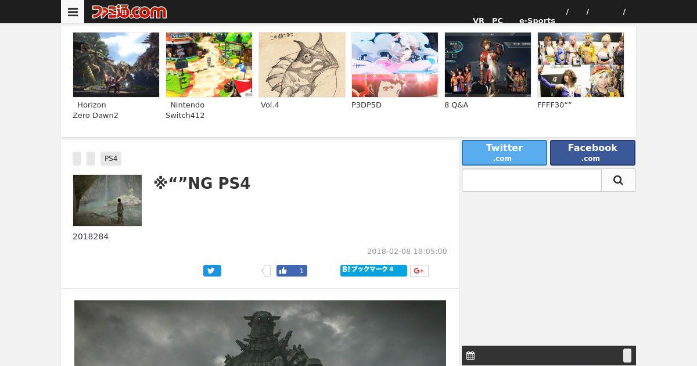This screenshot has height=366, width=697.
Task: Share the article via Twitter bird icon
Action: pyautogui.click(x=212, y=271)
